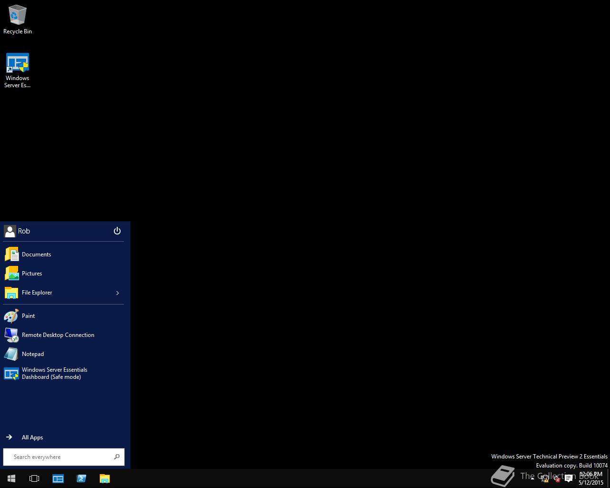Open the Recycle Bin desktop icon

coord(18,20)
